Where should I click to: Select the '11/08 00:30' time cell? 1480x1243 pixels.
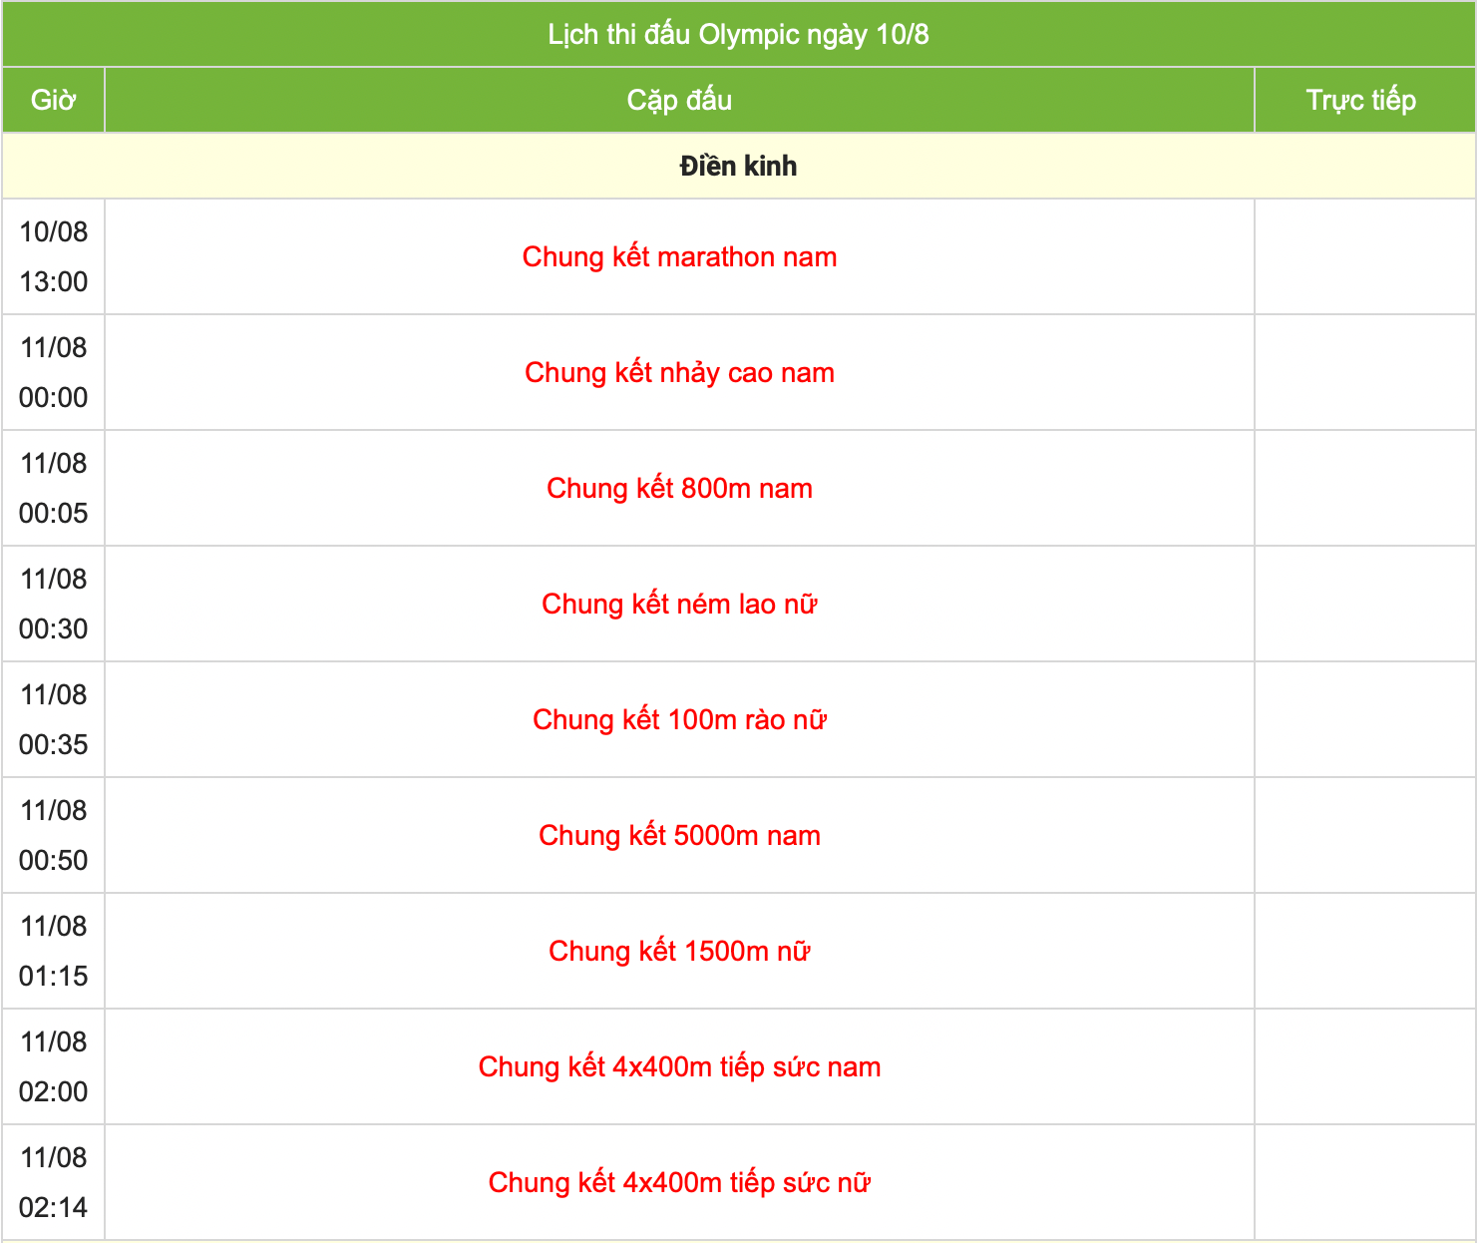pos(54,605)
